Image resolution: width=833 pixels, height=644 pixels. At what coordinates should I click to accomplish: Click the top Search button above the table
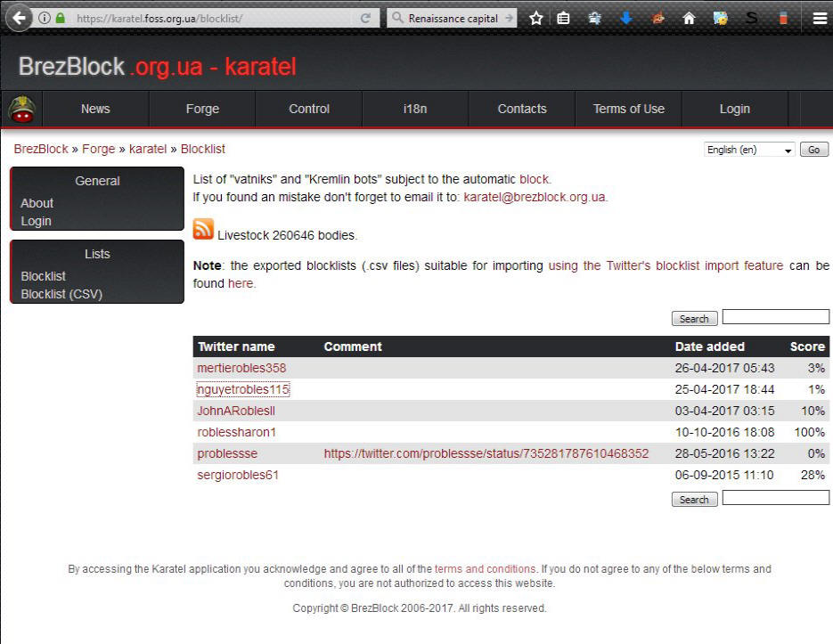(x=694, y=319)
